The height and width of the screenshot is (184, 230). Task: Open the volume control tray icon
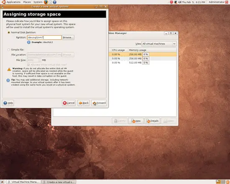[180, 2]
